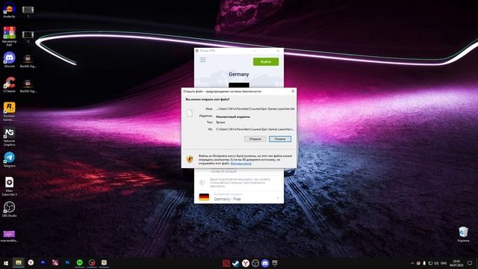Click the Отмена button in the security dialog
The width and height of the screenshot is (478, 269).
coord(280,139)
